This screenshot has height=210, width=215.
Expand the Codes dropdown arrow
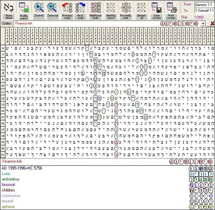(x=203, y=24)
